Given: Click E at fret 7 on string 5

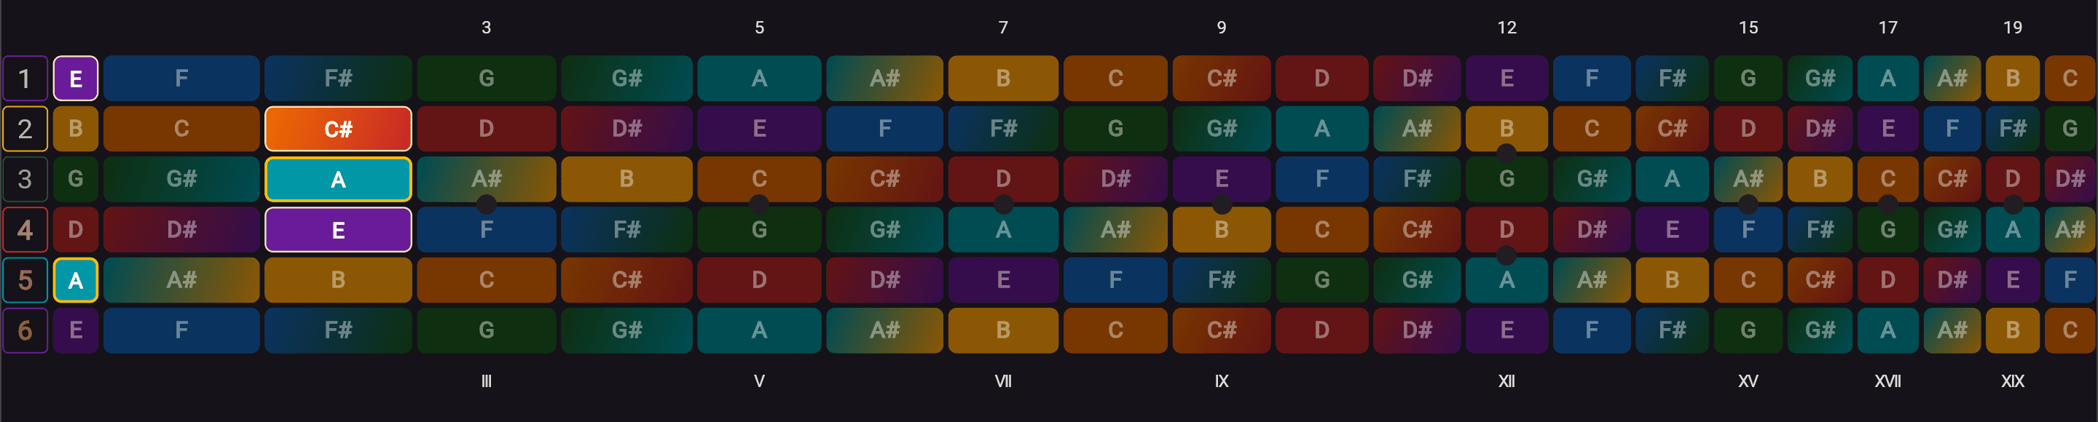Looking at the screenshot, I should 1003,281.
